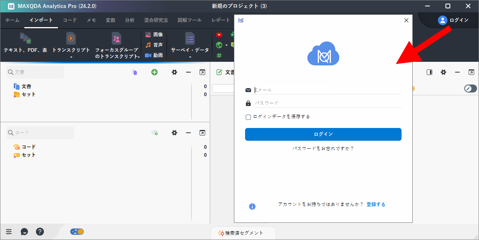The image size is (479, 240).
Task: Open the 変数 ribbon tab
Action: [111, 20]
